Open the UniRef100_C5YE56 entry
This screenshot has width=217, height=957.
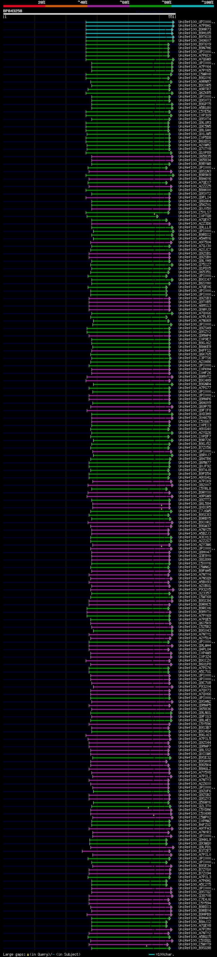tap(195, 111)
